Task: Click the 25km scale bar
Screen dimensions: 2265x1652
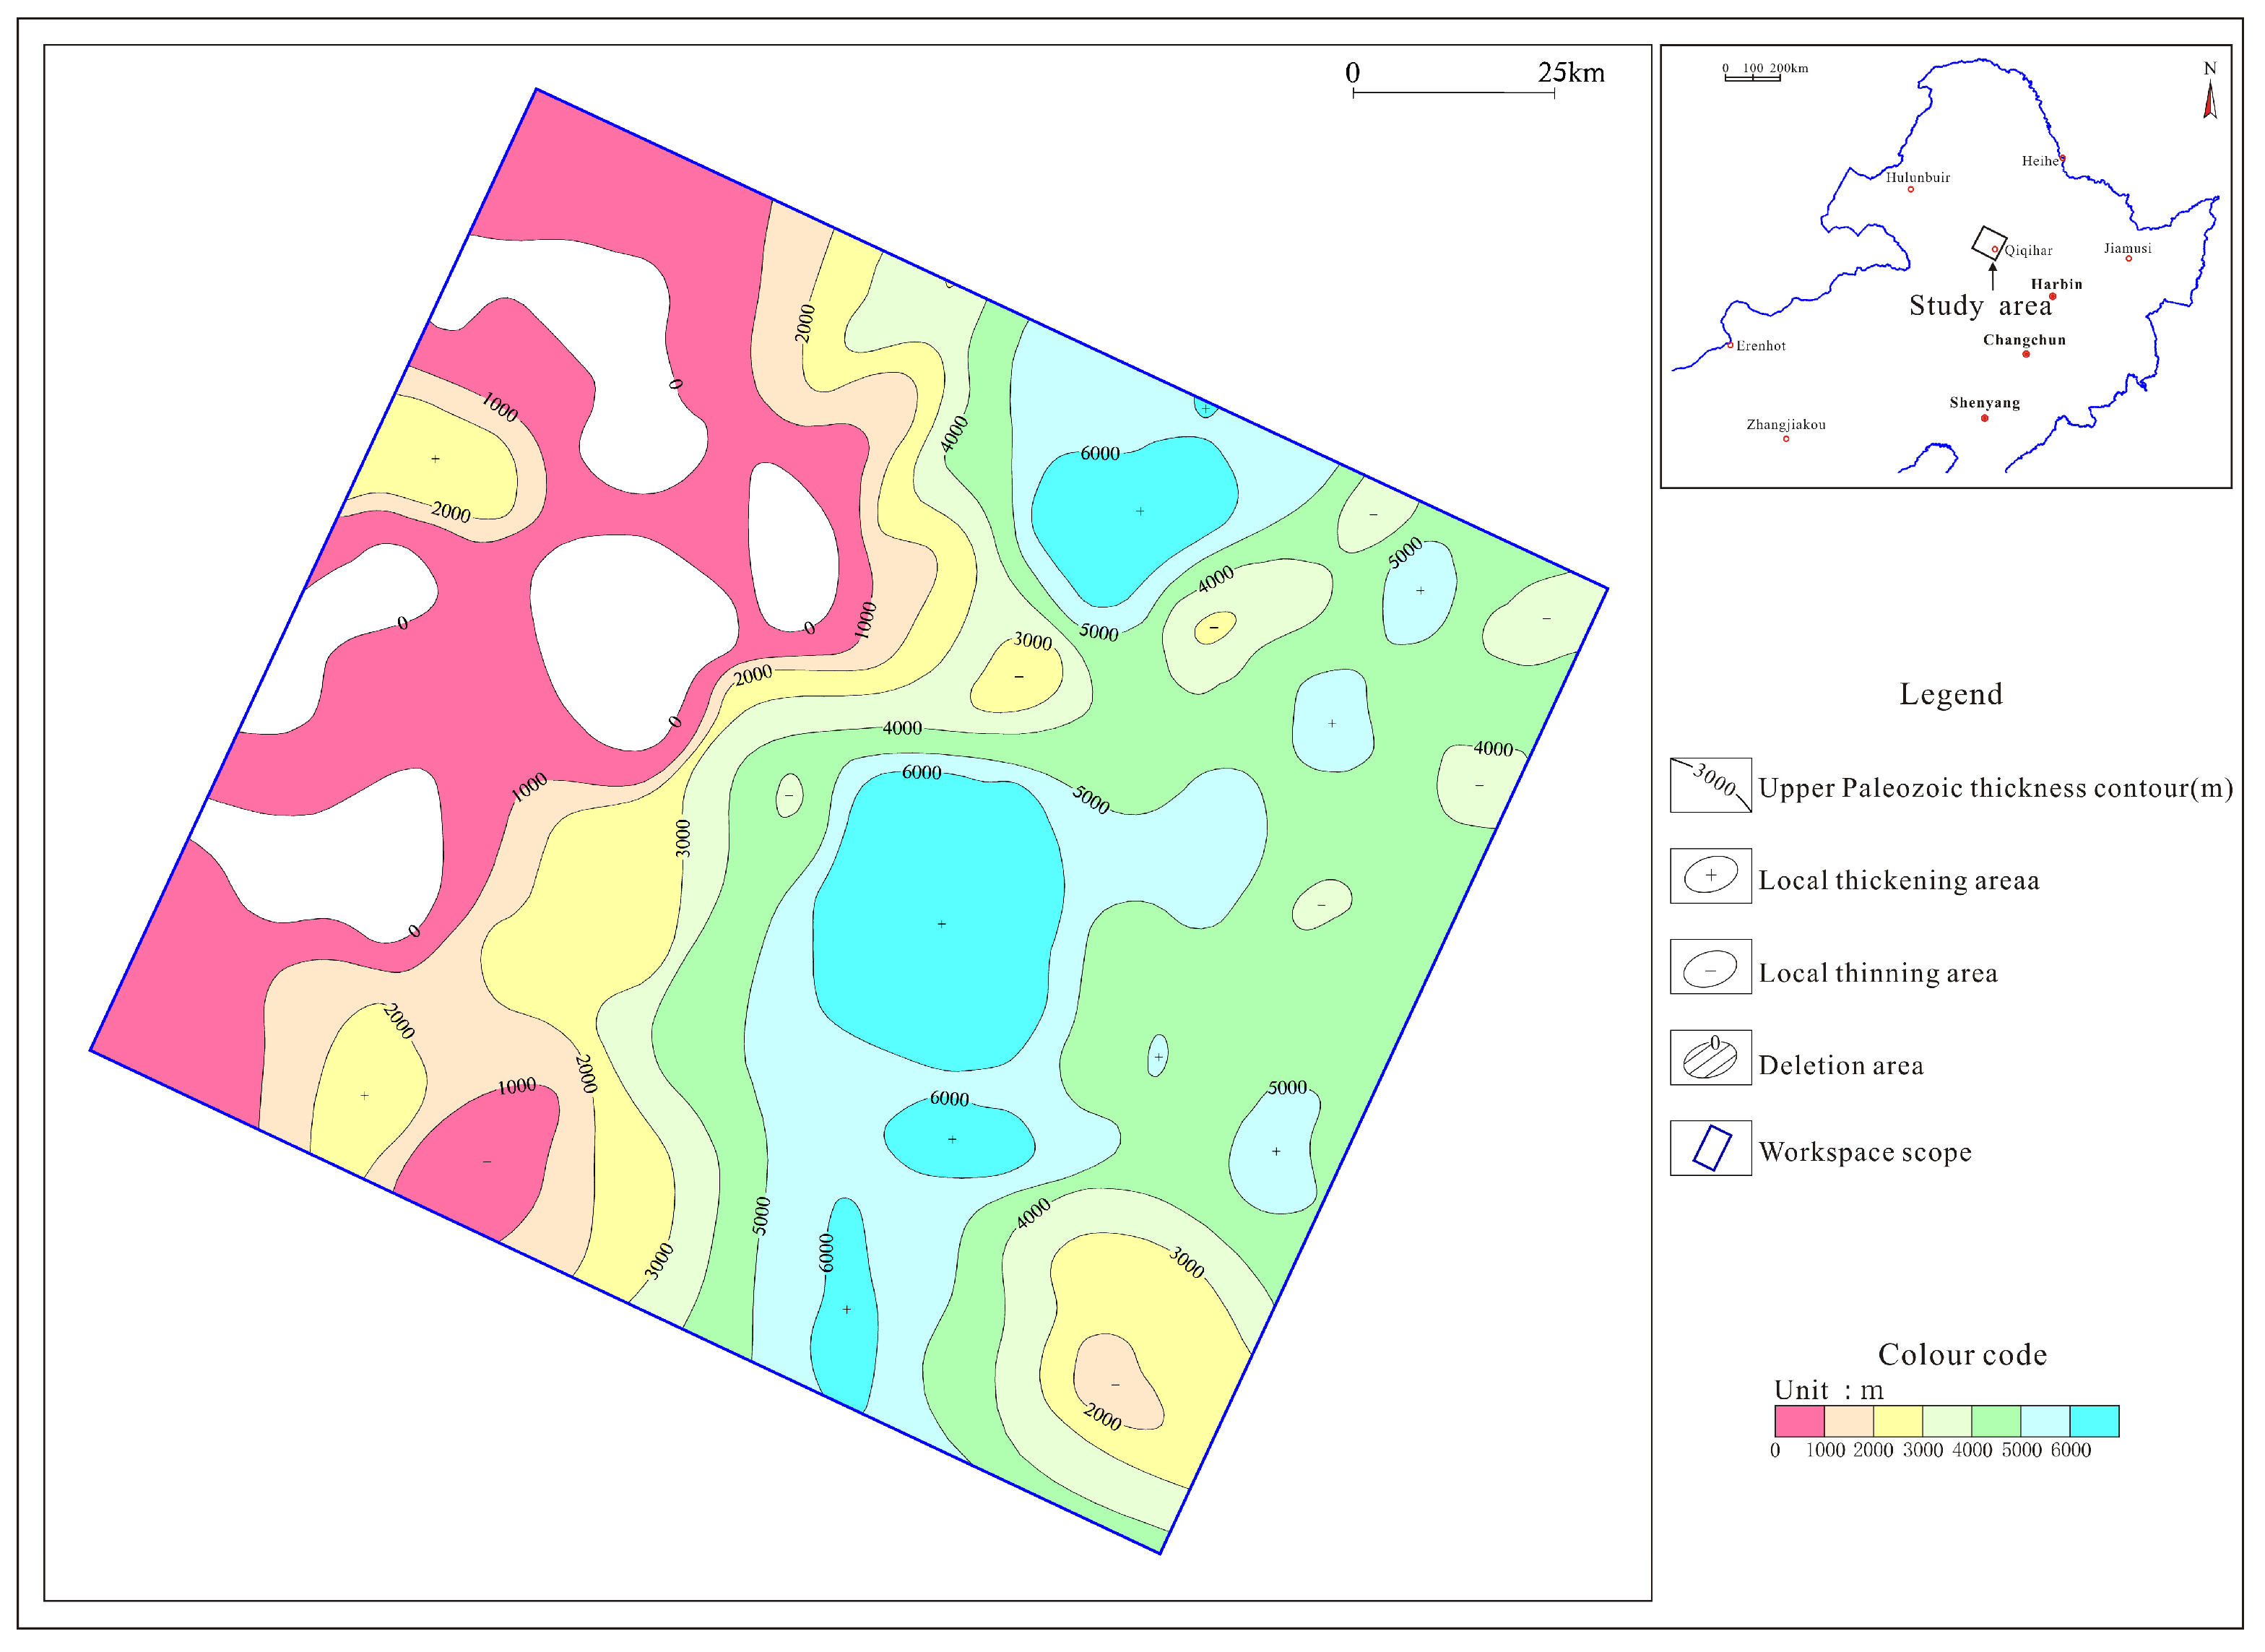Action: click(1453, 93)
